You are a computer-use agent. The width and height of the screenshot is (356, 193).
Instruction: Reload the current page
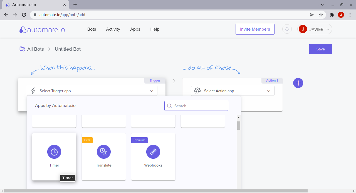tap(24, 15)
